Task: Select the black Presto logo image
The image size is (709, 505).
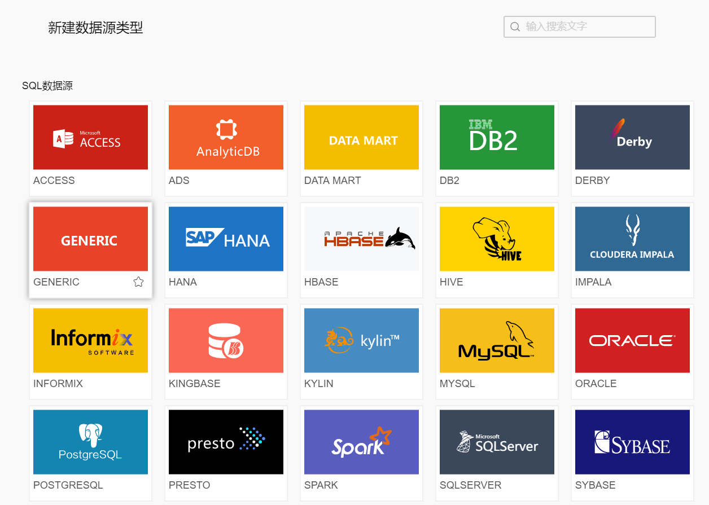Action: (x=226, y=442)
